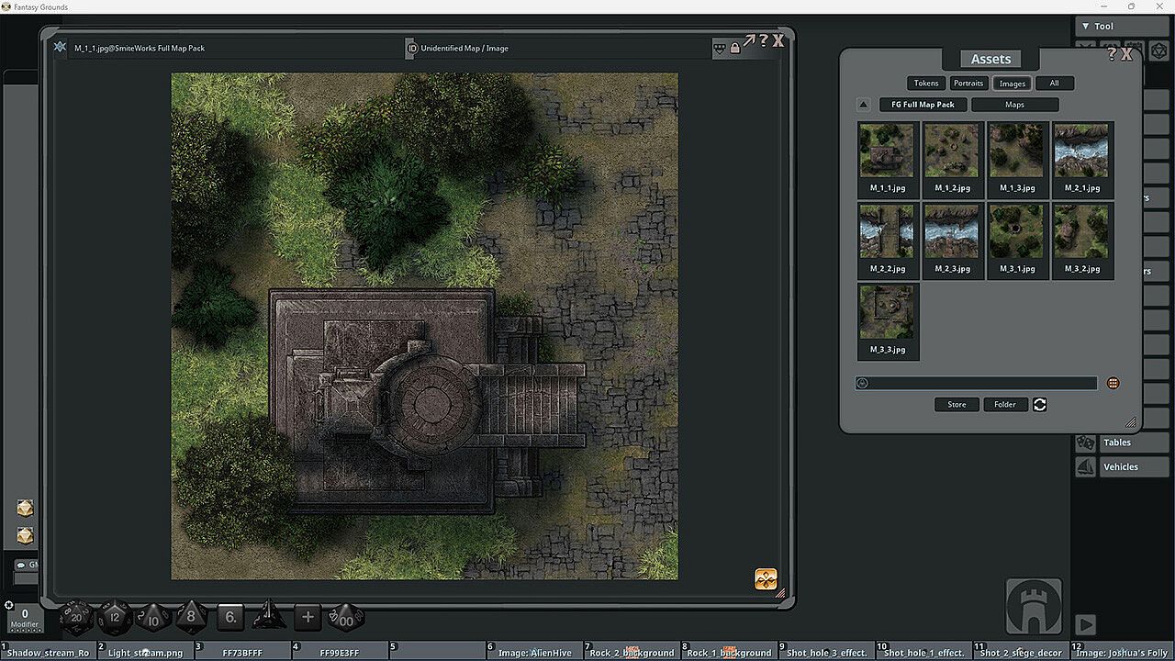Viewport: 1175px width, 661px height.
Task: Pick the d8 die
Action: pos(191,617)
